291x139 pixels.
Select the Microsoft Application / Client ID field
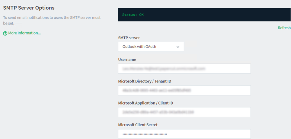[184, 112]
